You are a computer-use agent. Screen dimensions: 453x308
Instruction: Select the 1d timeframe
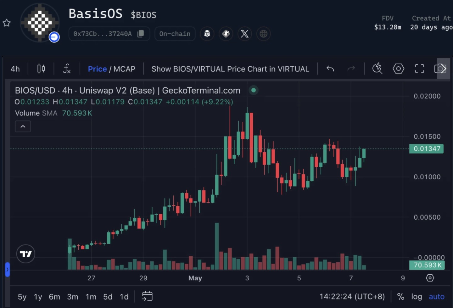point(124,296)
